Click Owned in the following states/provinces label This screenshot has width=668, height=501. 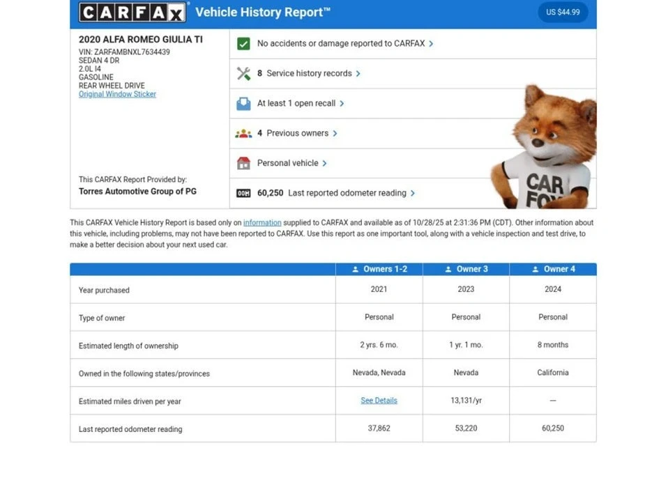(x=144, y=373)
